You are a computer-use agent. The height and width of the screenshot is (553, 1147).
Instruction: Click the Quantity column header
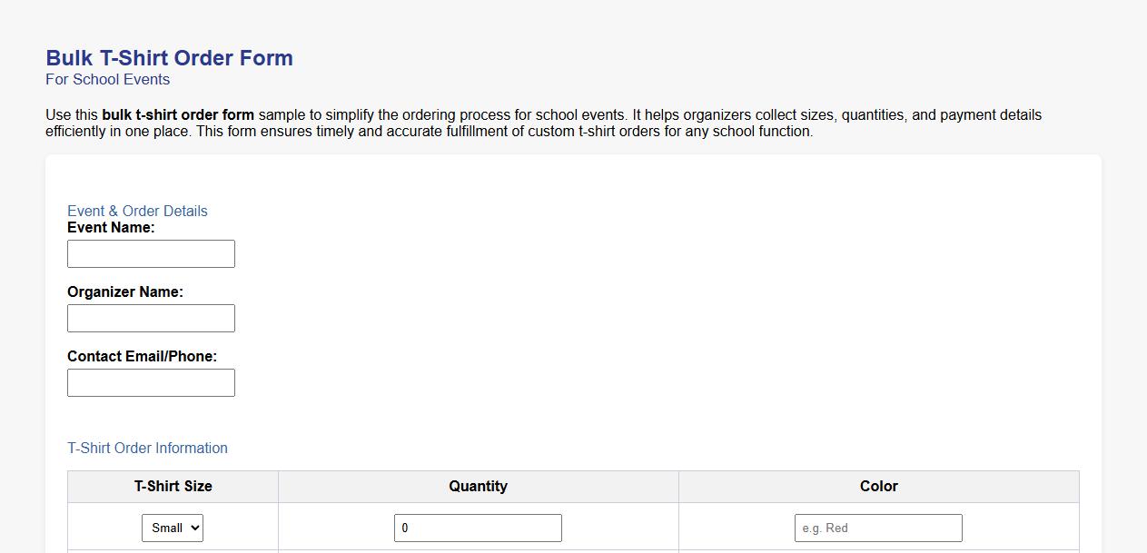478,486
